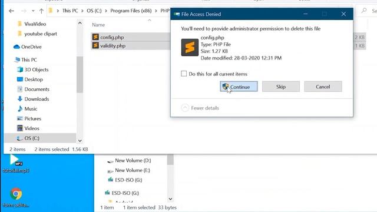Select first ESD-ISO (G:) in back window
Screen dimensions: 377x212
click(x=128, y=180)
